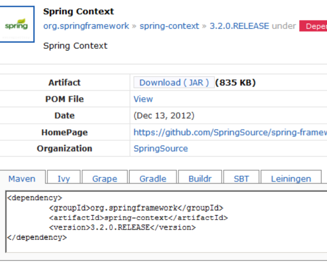Click the red badge after 'under'
327x266 pixels.
tap(314, 26)
